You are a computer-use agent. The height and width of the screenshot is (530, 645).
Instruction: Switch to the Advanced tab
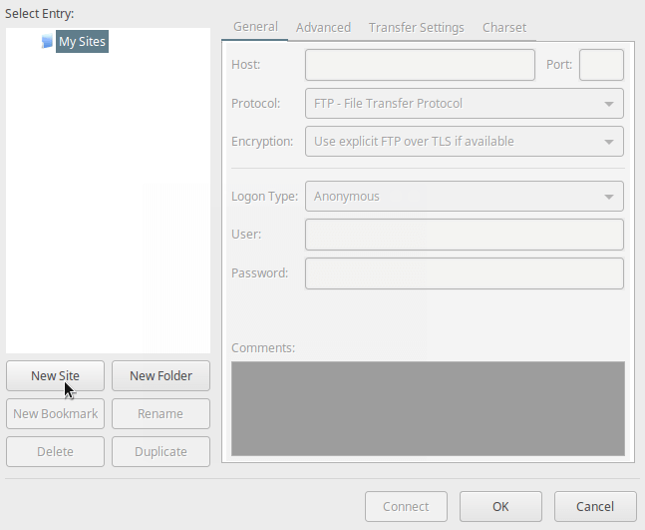323,27
